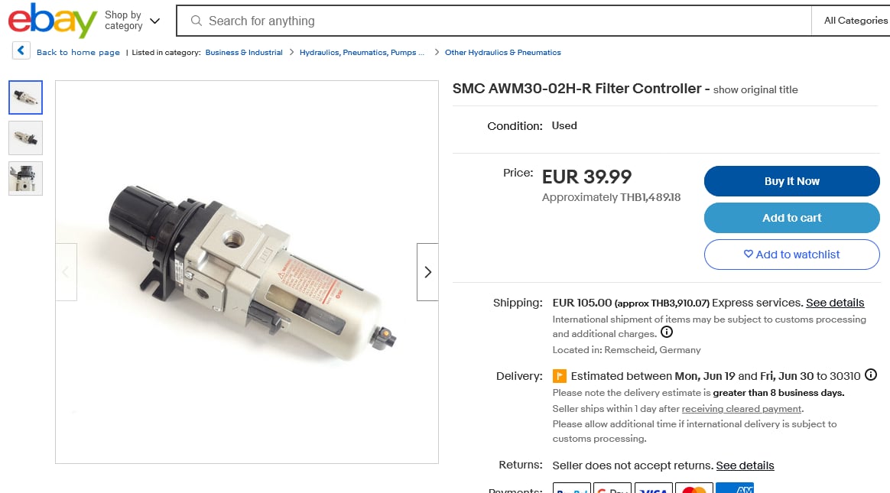
Task: Click the Buy It Now button
Action: point(791,181)
